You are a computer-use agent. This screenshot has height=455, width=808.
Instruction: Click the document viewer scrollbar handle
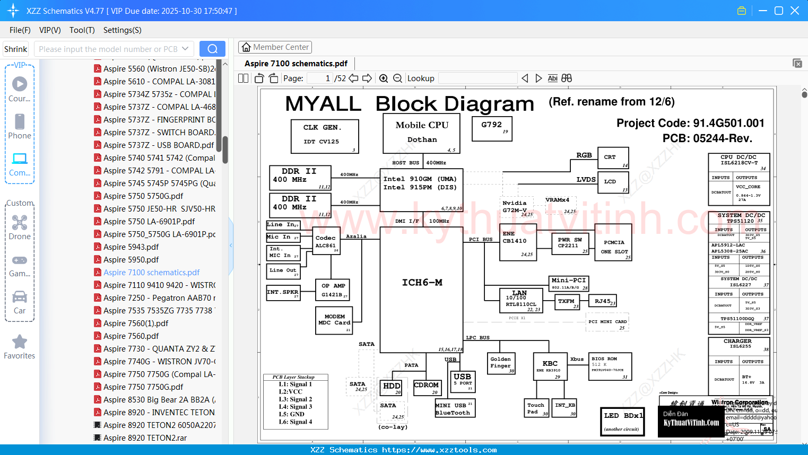804,94
